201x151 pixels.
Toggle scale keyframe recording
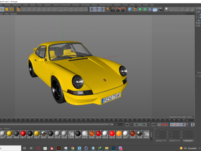pyautogui.click(x=176, y=125)
